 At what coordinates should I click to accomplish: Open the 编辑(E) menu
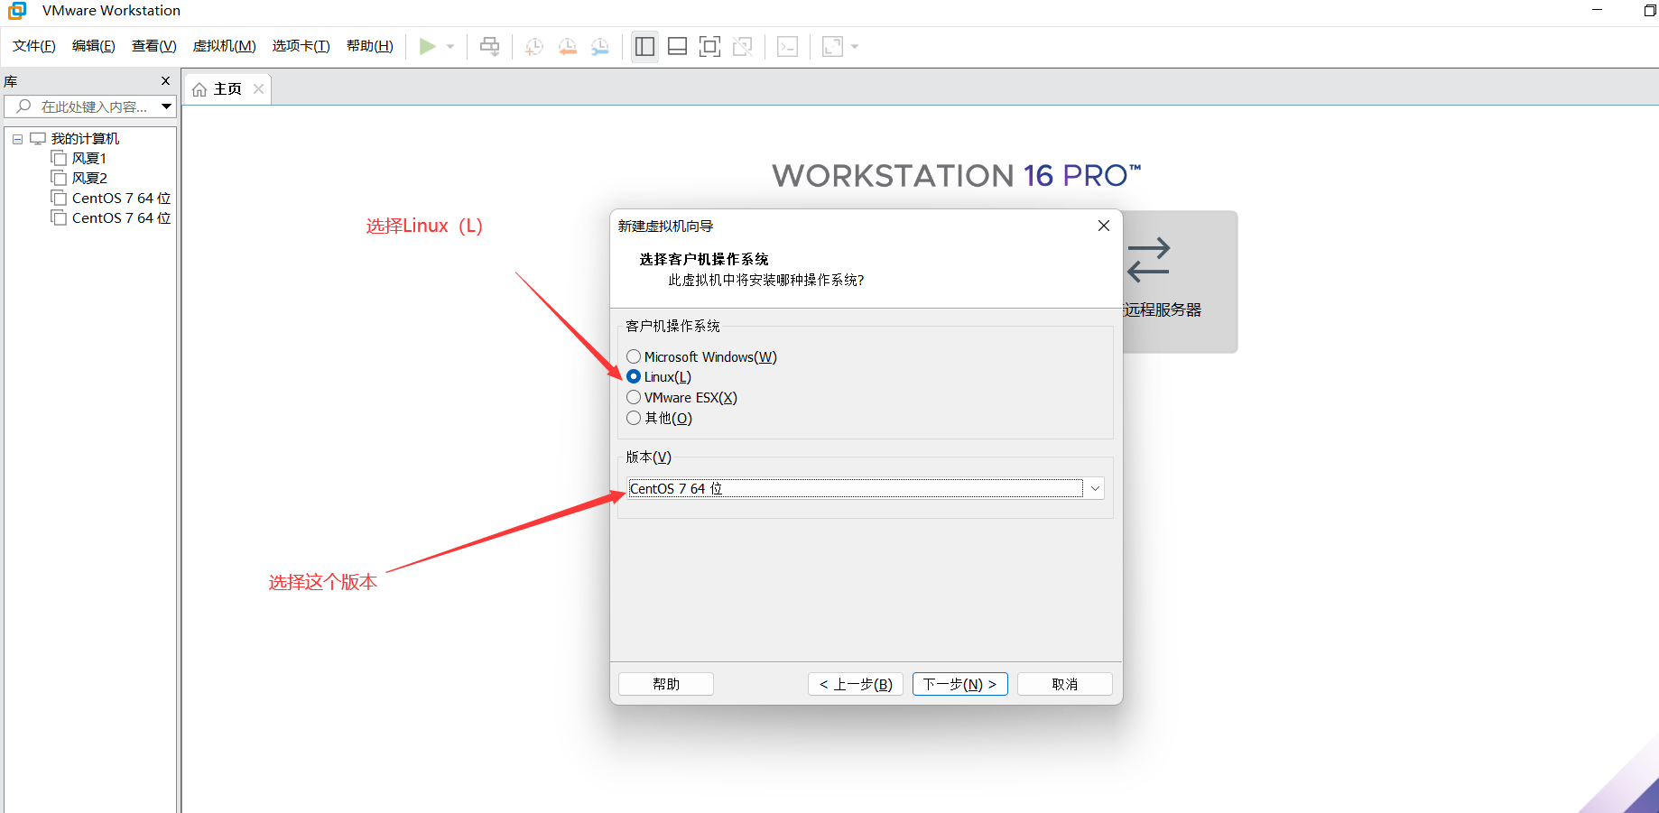click(94, 46)
